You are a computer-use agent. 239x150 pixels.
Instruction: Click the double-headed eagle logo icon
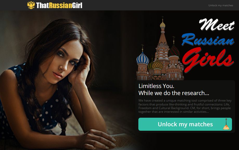coord(31,5)
